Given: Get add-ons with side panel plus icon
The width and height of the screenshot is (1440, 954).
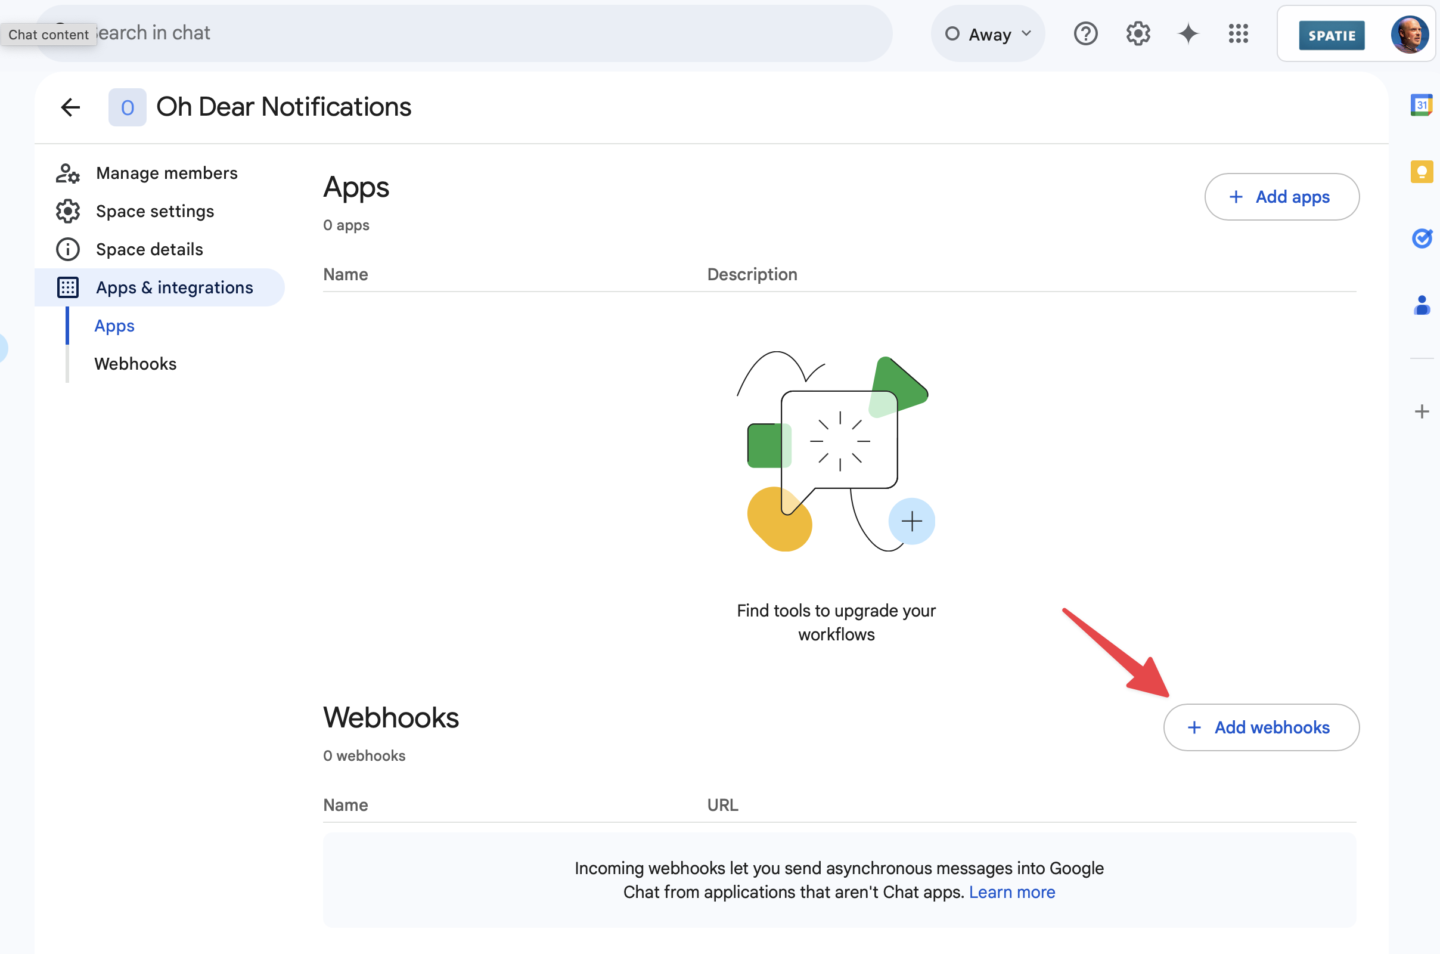Looking at the screenshot, I should (x=1421, y=411).
